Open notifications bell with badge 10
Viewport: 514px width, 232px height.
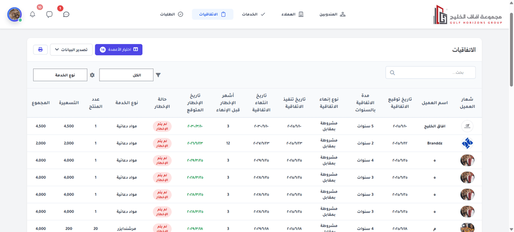33,15
